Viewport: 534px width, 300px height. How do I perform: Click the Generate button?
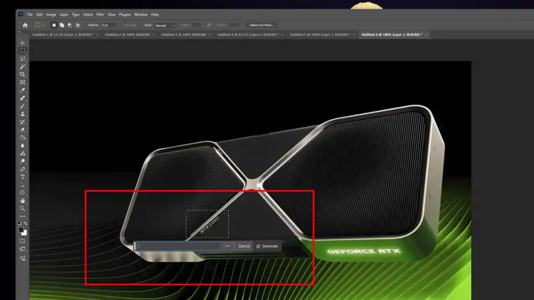[267, 246]
